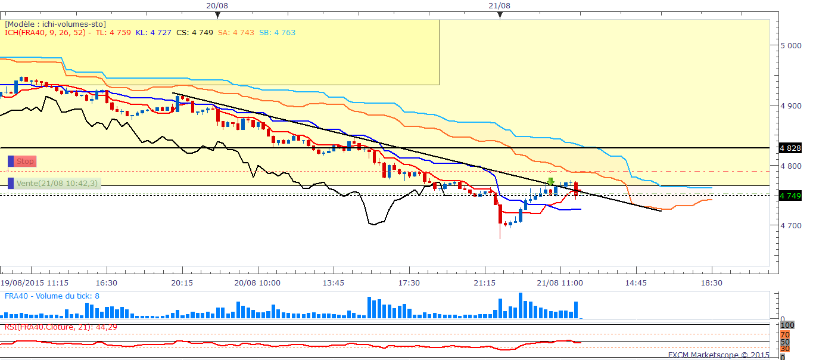Click the 20/08 10:00 time axis label
Image resolution: width=813 pixels, height=360 pixels.
tap(257, 283)
